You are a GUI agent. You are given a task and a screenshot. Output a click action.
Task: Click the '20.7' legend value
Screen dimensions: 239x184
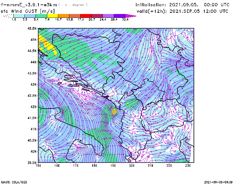point(92,19)
